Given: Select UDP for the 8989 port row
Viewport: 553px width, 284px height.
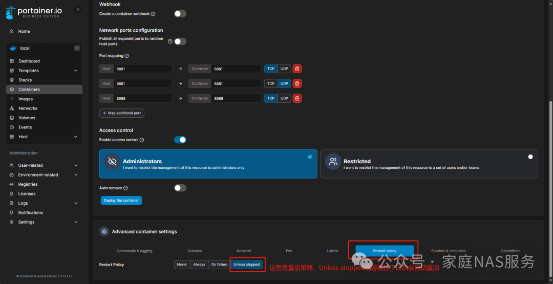Looking at the screenshot, I should [x=284, y=98].
